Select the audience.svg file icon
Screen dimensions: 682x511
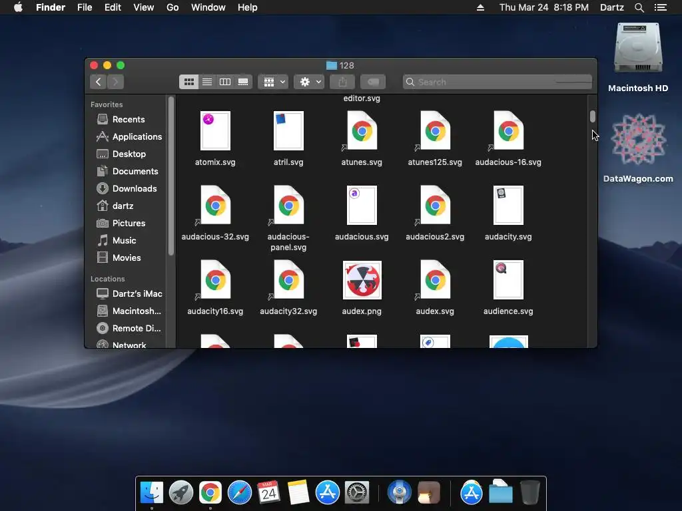[x=508, y=280]
